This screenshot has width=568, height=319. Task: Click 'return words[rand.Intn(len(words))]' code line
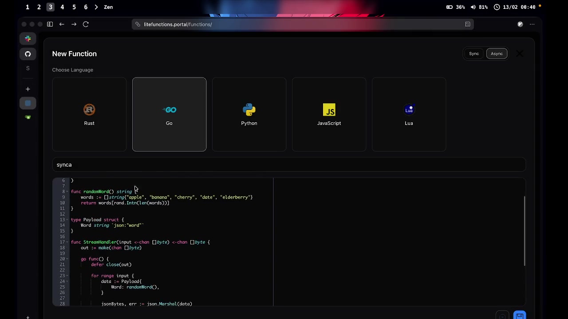click(125, 203)
